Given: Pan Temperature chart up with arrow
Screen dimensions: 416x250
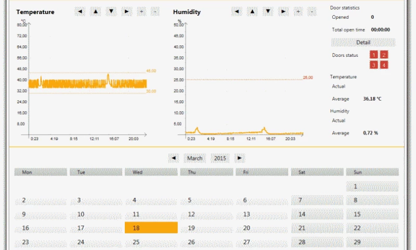Looking at the screenshot, I should point(95,11).
